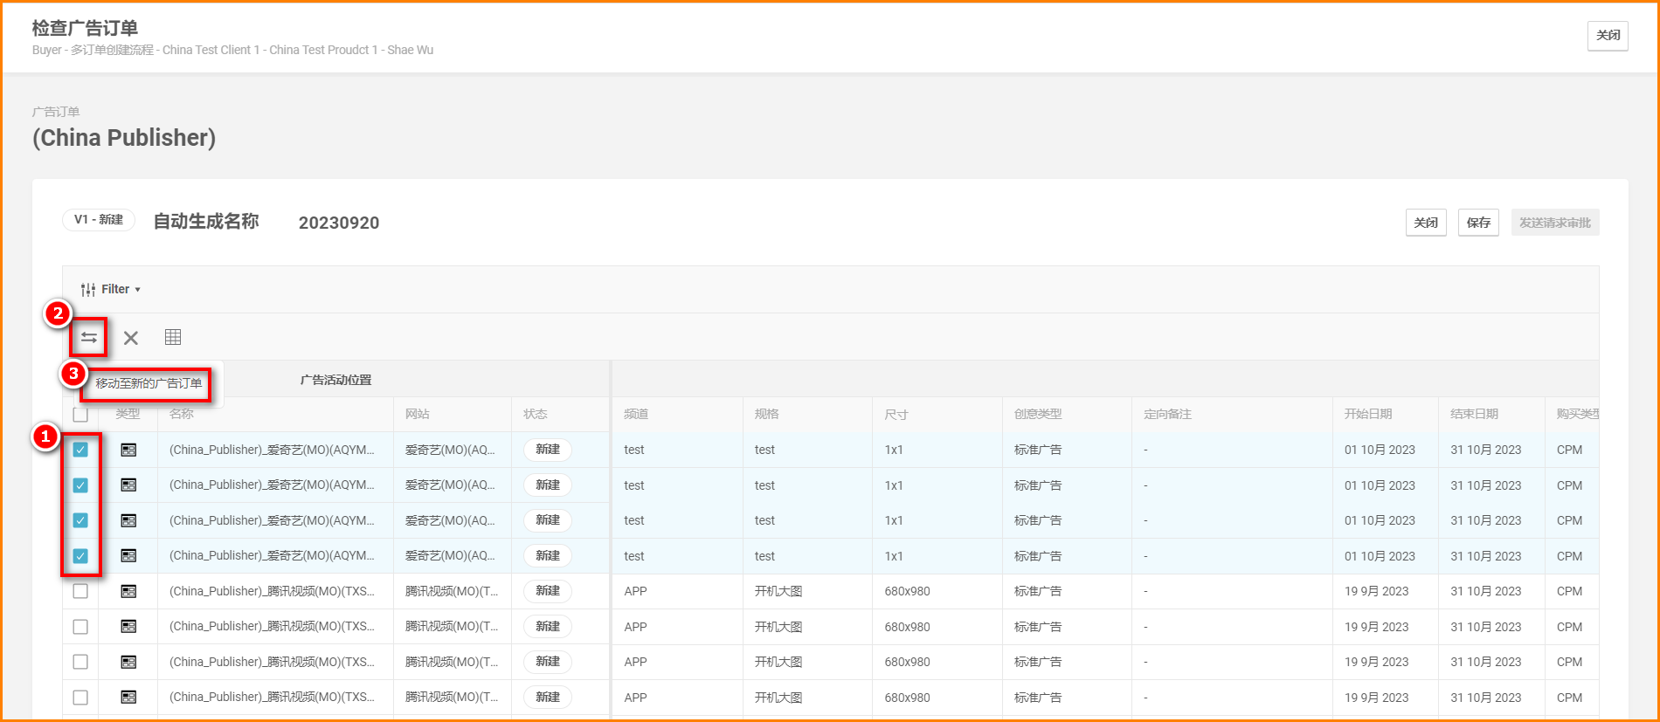Click the 保存 button
The width and height of the screenshot is (1660, 722).
(1478, 223)
